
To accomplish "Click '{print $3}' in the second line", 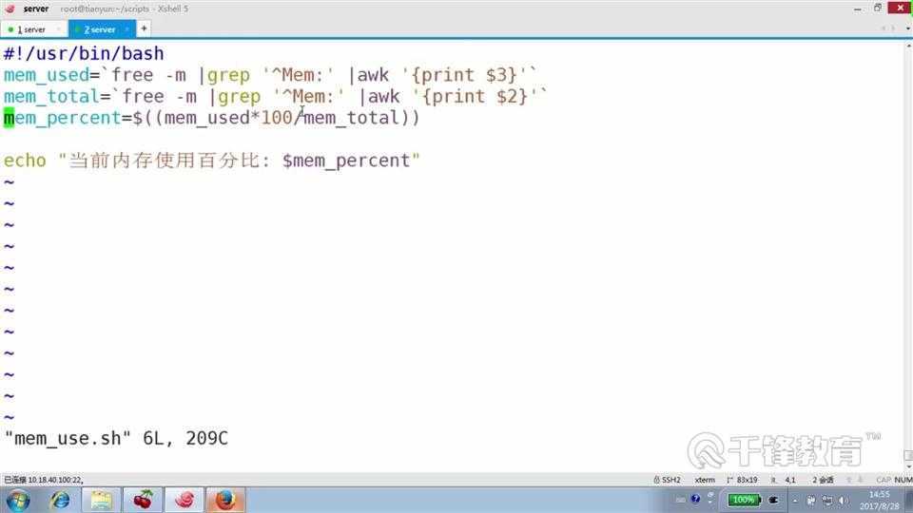I will 464,75.
